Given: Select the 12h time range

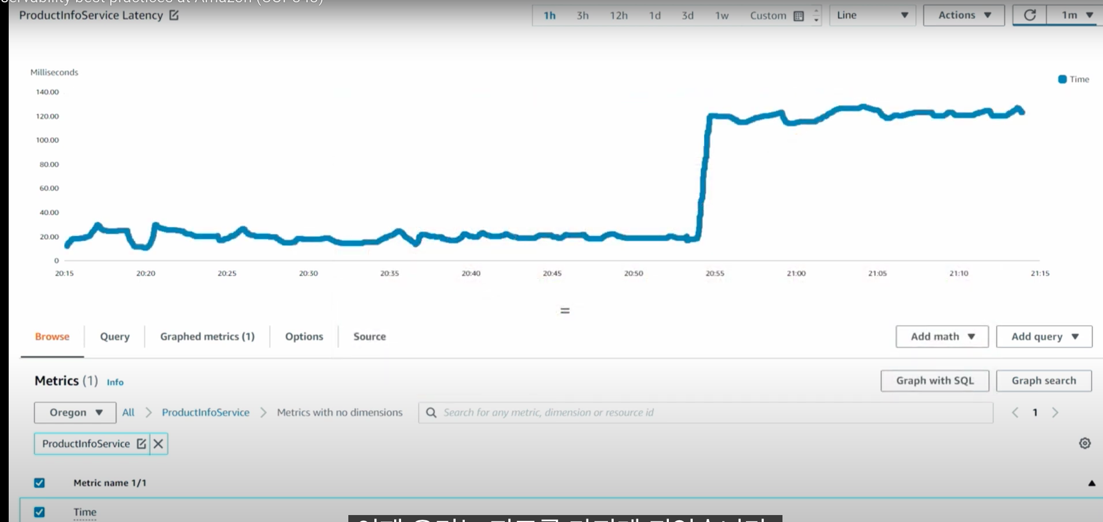Looking at the screenshot, I should pyautogui.click(x=618, y=16).
